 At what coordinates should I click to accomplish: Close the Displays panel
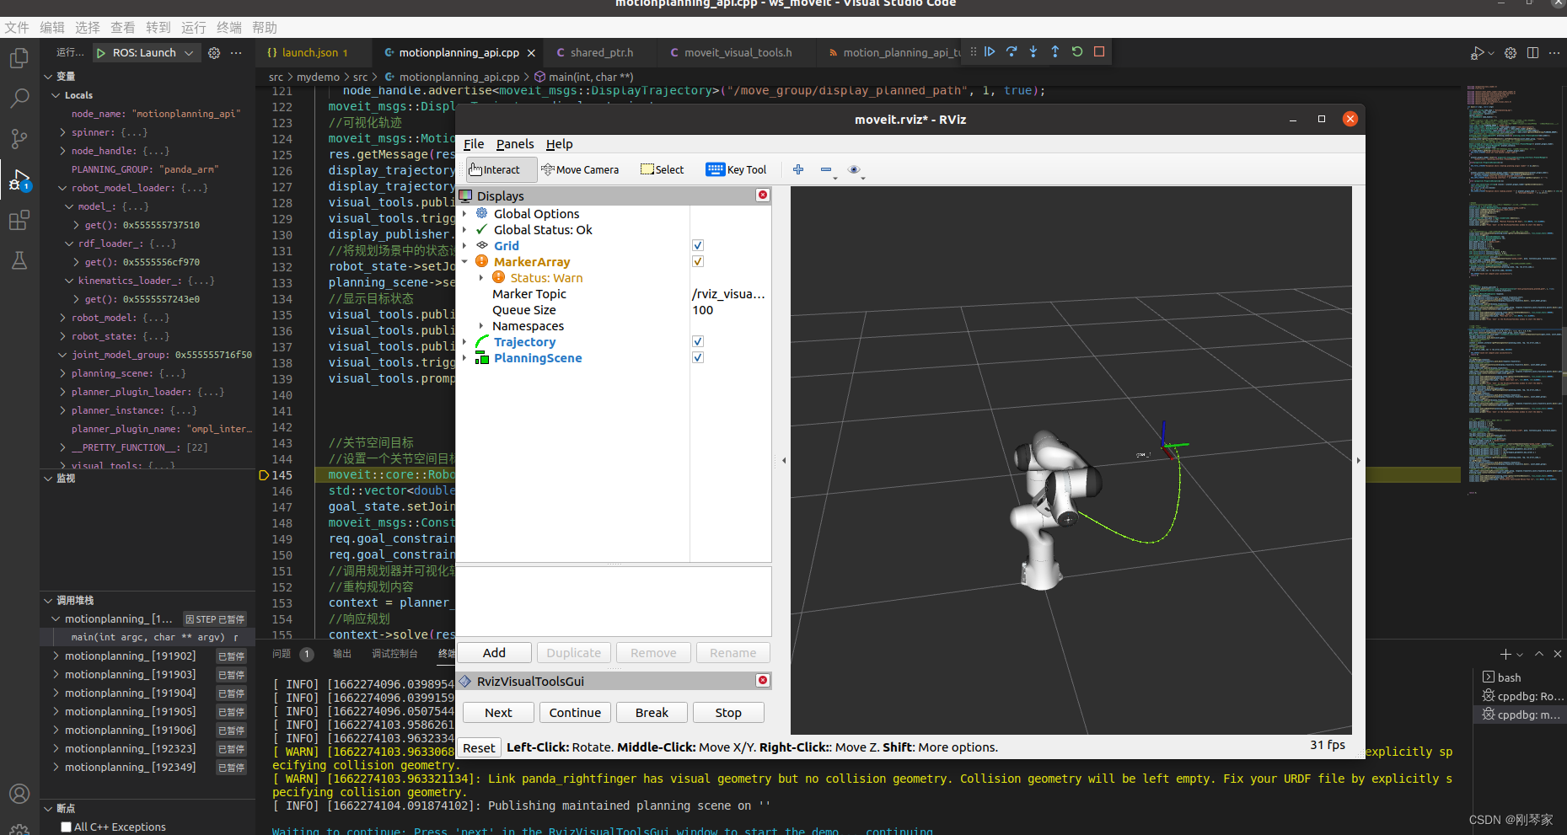[x=763, y=195]
